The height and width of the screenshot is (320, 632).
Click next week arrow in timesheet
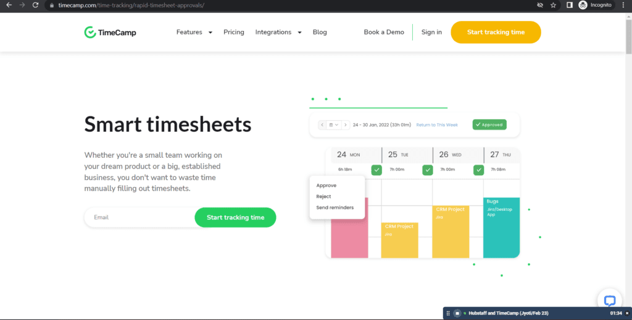(x=346, y=125)
